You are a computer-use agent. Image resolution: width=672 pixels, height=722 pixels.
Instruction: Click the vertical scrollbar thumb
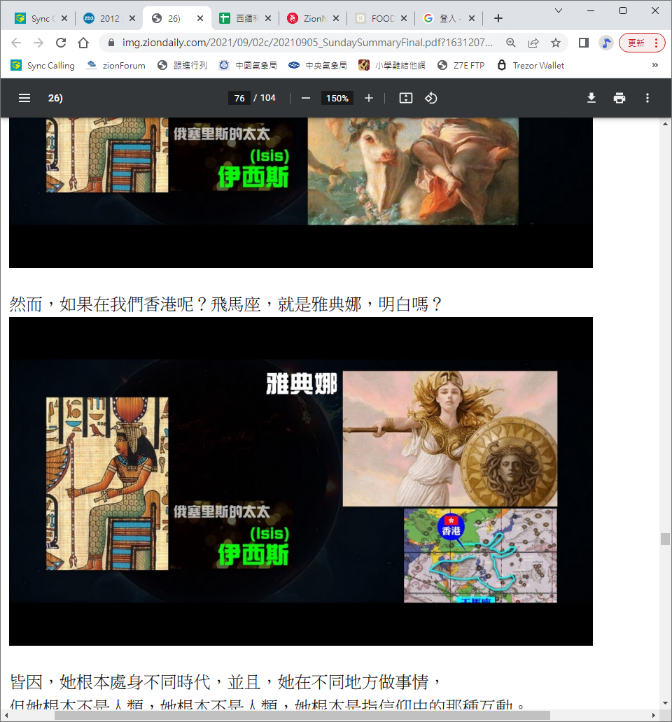click(665, 539)
